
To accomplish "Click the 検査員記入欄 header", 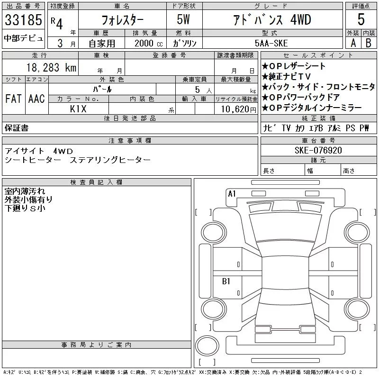I will [97, 182].
